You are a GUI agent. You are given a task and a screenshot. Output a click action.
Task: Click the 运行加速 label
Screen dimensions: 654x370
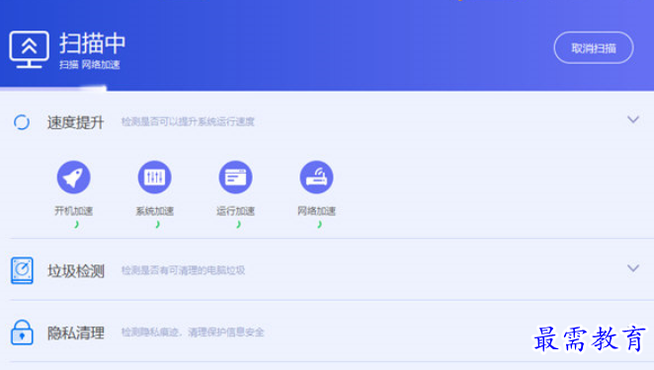click(x=235, y=211)
